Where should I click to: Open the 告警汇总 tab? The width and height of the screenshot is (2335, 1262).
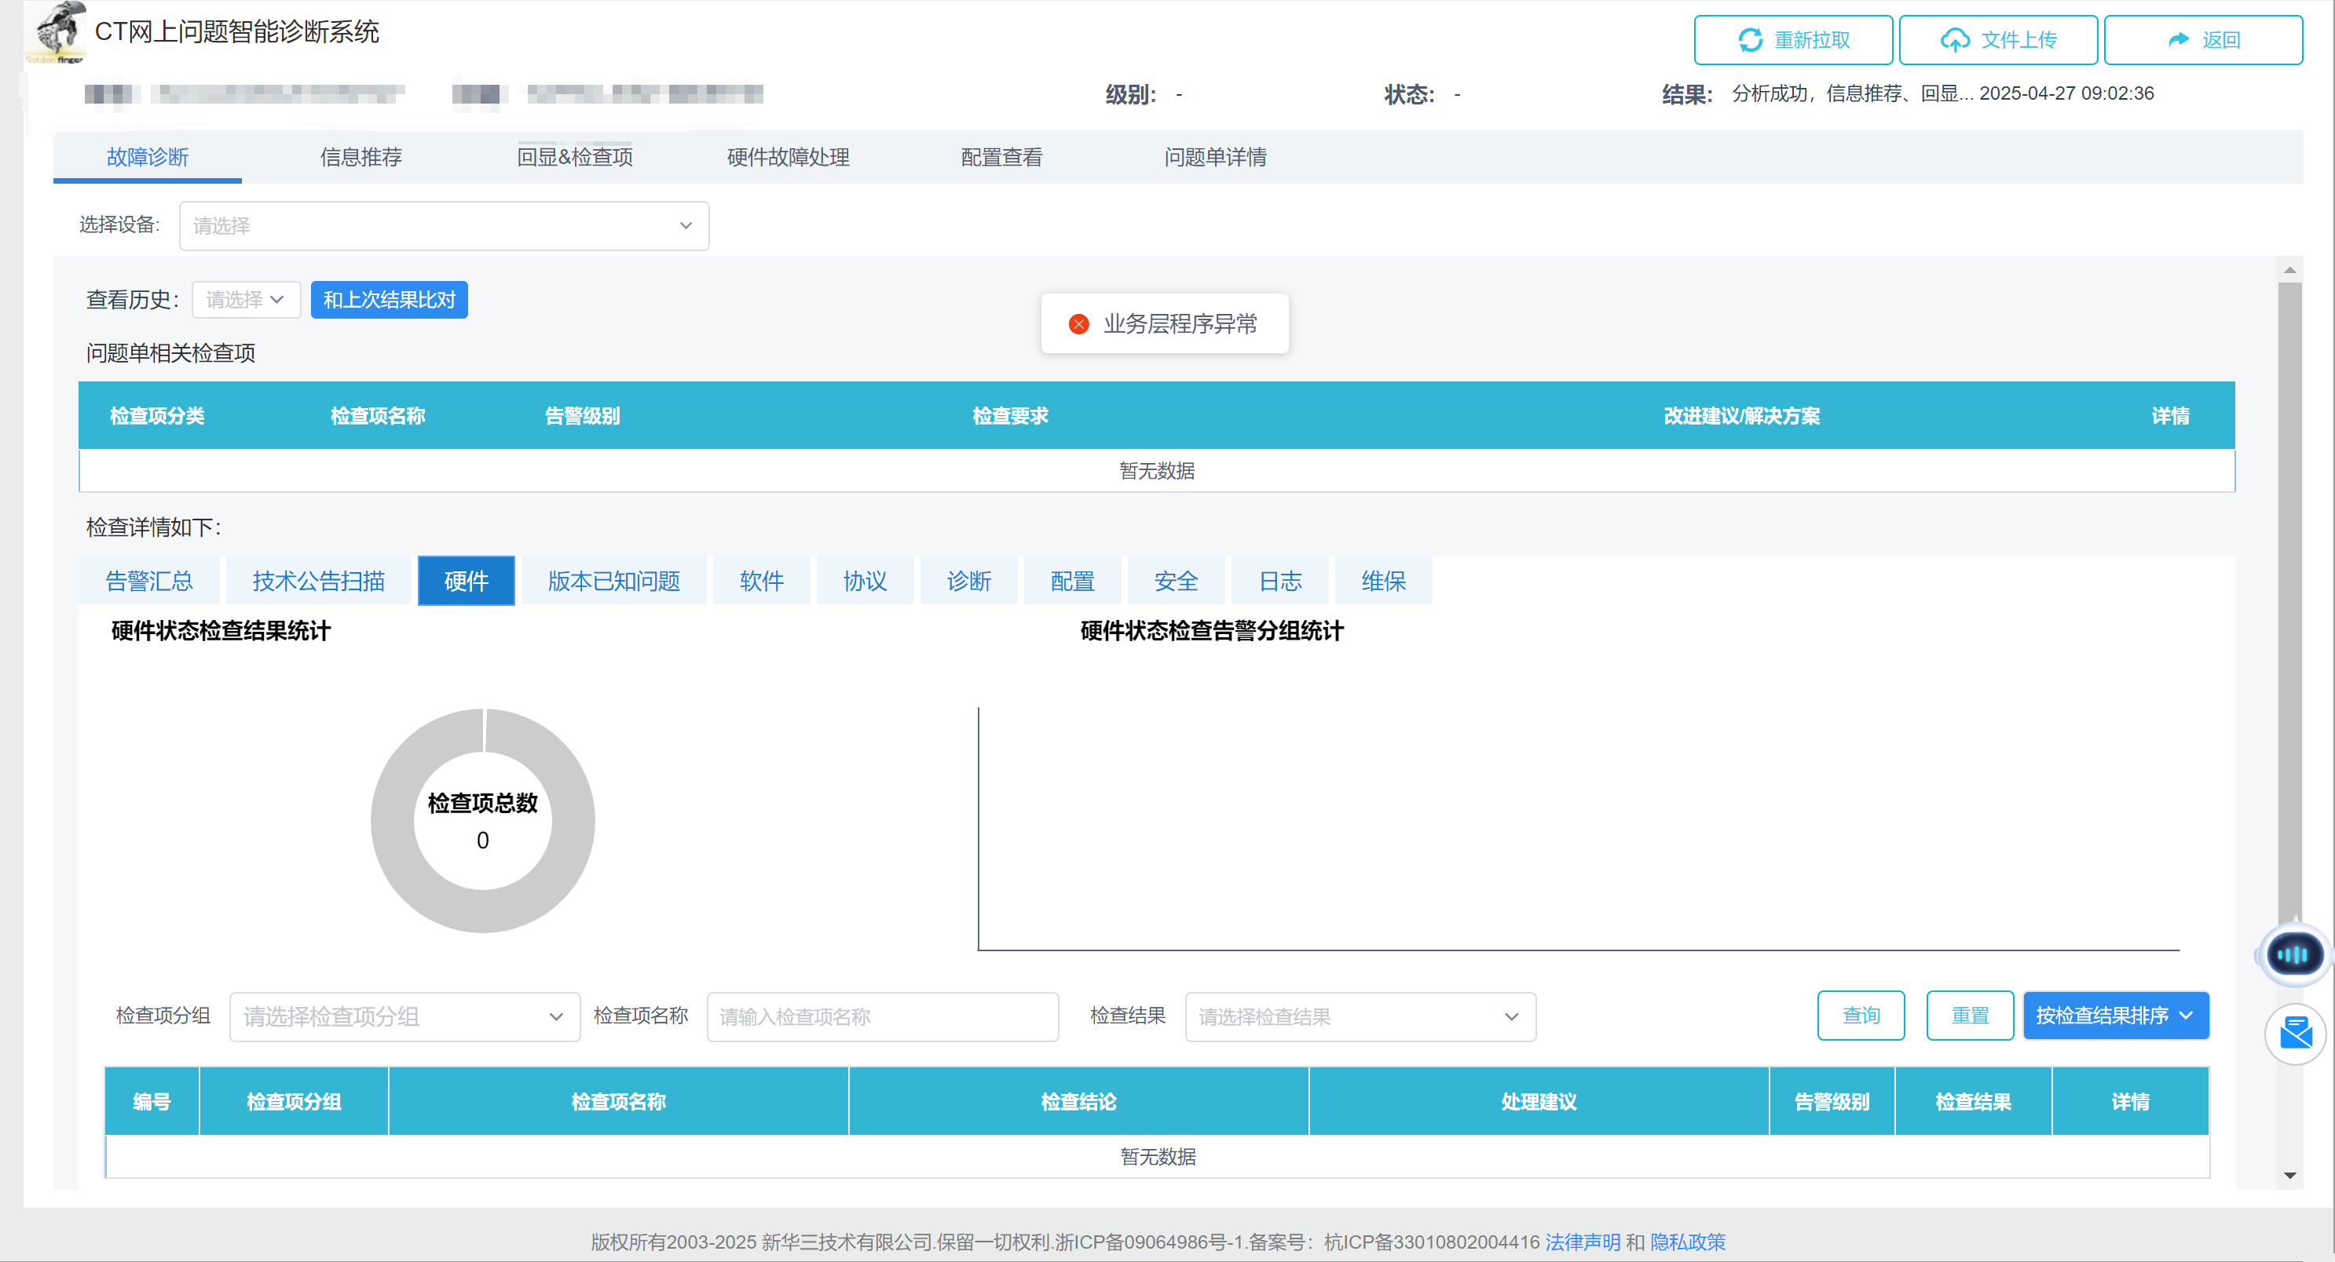coord(149,581)
